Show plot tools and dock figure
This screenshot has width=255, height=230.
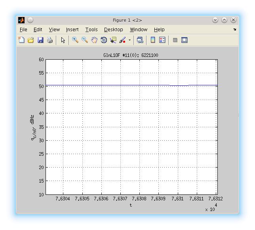tap(184, 40)
